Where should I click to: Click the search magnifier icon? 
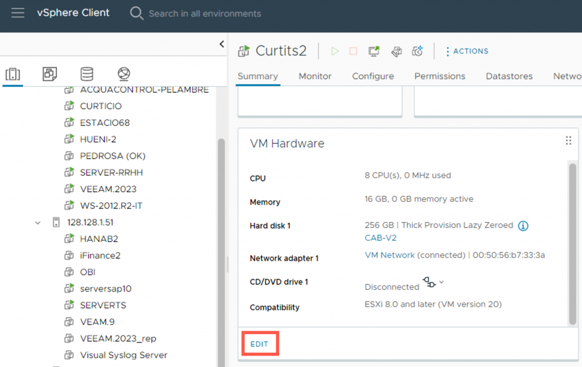[x=136, y=14]
